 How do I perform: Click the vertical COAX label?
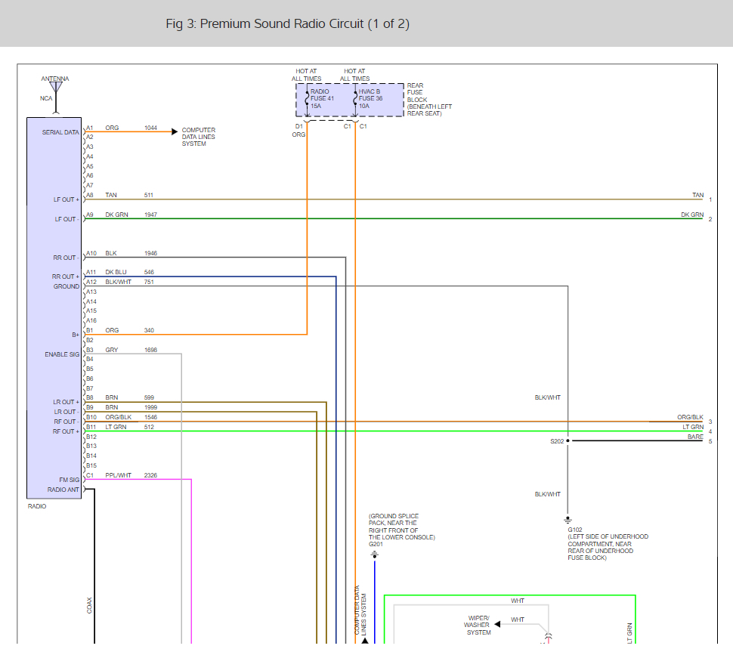point(88,605)
